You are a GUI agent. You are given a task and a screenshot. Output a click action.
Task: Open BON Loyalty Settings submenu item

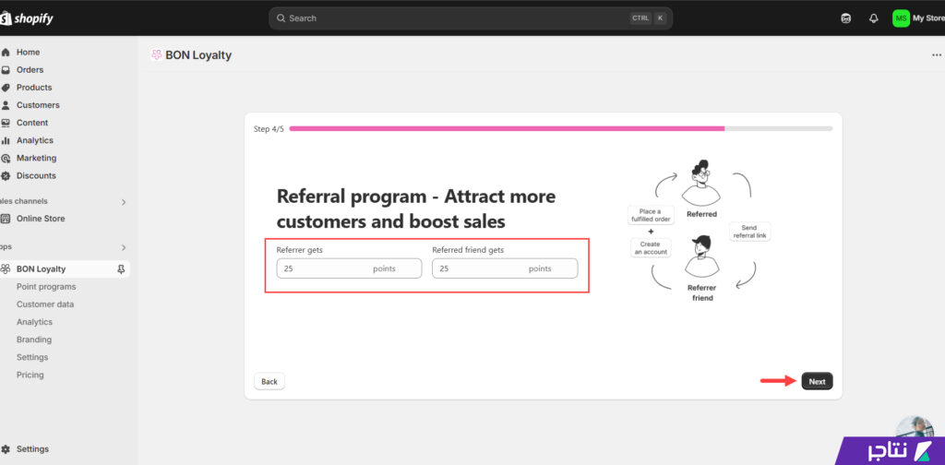(x=32, y=357)
